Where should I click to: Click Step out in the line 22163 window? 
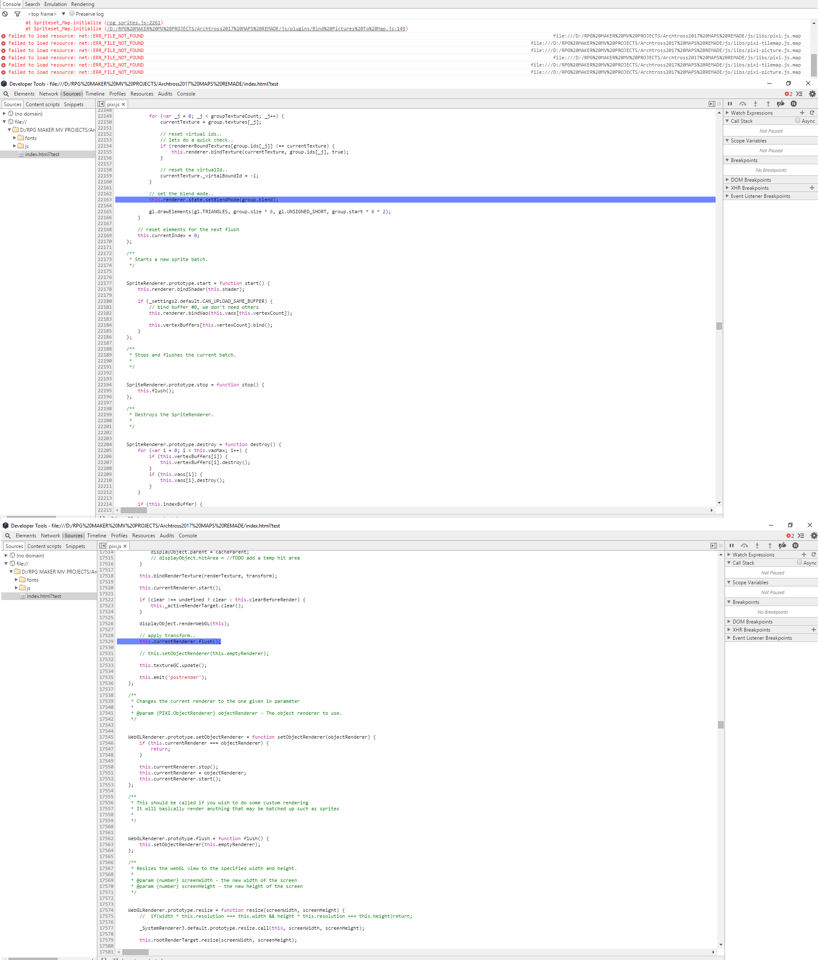pyautogui.click(x=768, y=104)
